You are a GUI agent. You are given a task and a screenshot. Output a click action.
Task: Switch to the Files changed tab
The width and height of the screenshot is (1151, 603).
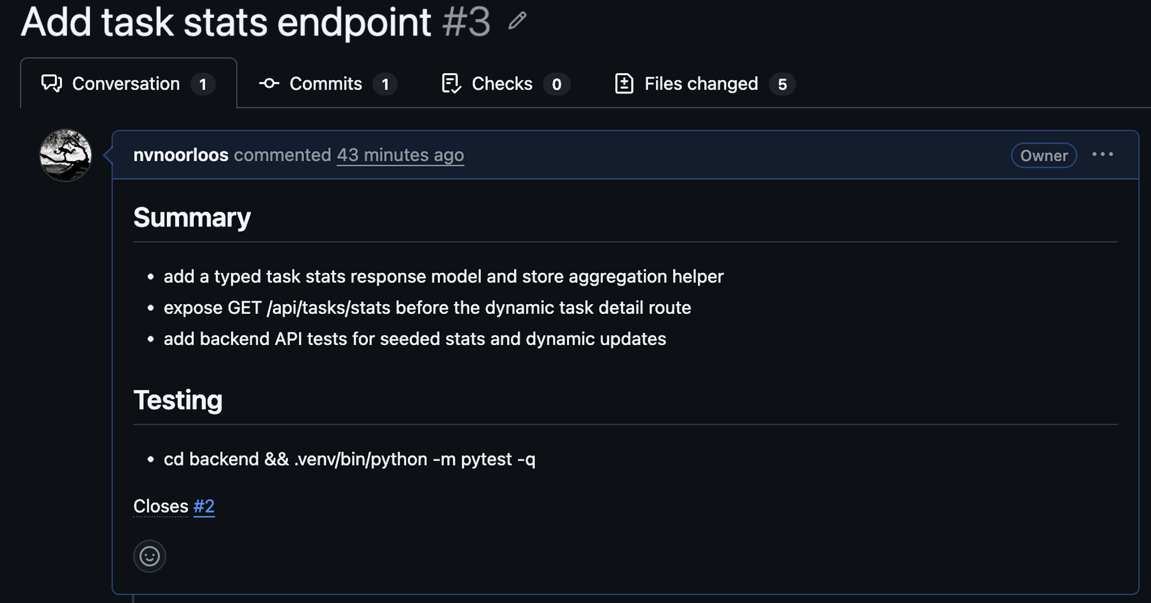pos(701,83)
